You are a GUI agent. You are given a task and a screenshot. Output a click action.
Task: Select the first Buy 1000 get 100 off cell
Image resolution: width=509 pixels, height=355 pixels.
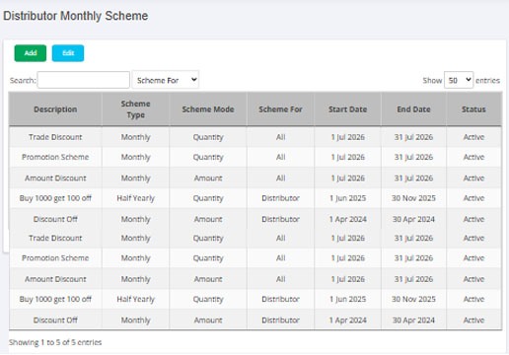point(55,198)
